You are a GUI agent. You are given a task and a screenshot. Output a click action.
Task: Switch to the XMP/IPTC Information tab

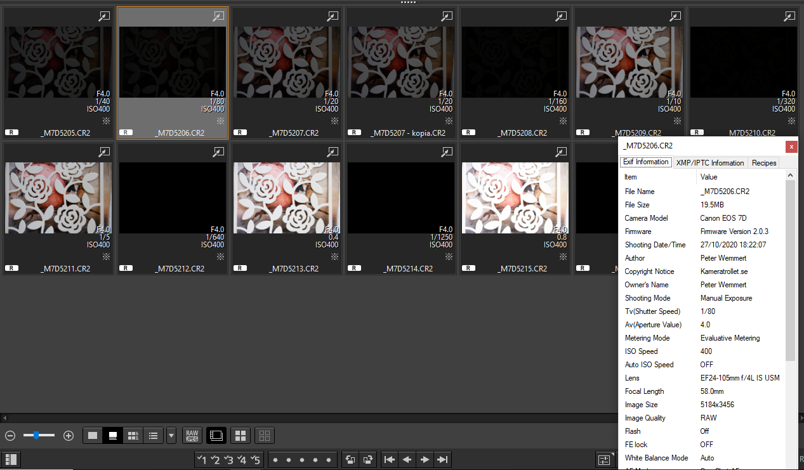click(709, 162)
